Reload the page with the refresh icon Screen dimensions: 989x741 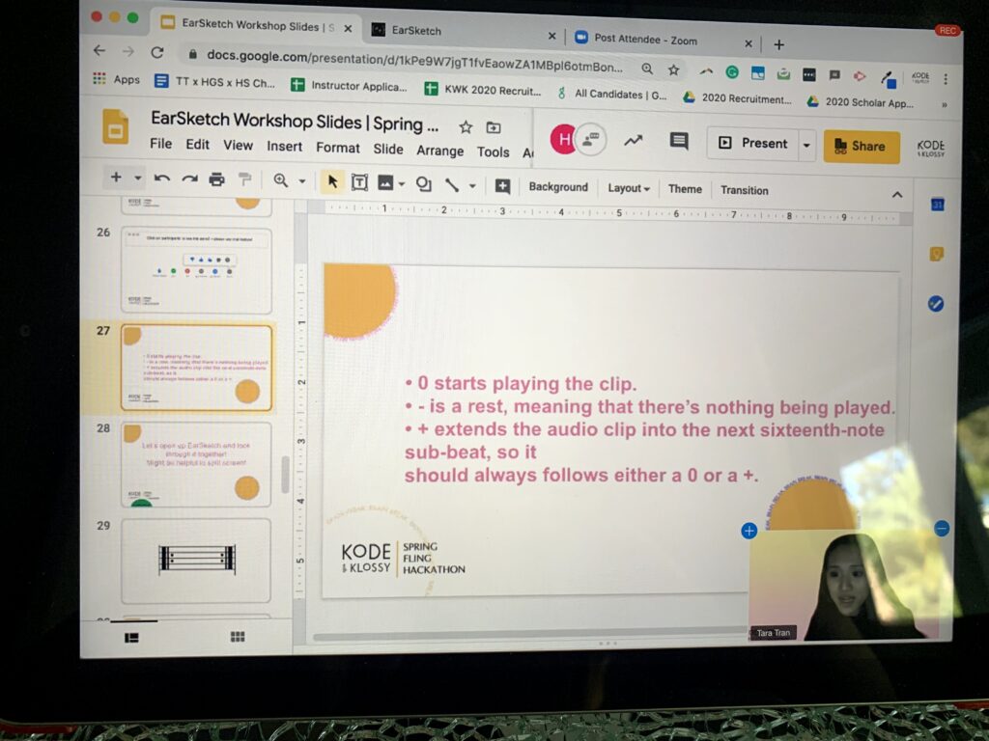point(157,52)
